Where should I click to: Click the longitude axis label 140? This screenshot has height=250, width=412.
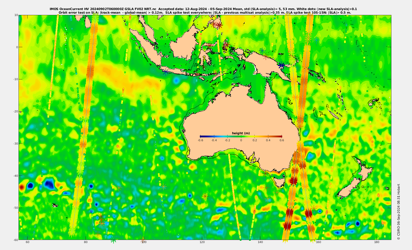pyautogui.click(x=260, y=242)
